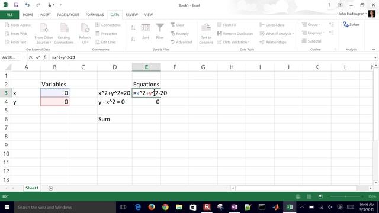379x213 pixels.
Task: Switch to the REVIEW tab
Action: click(131, 15)
